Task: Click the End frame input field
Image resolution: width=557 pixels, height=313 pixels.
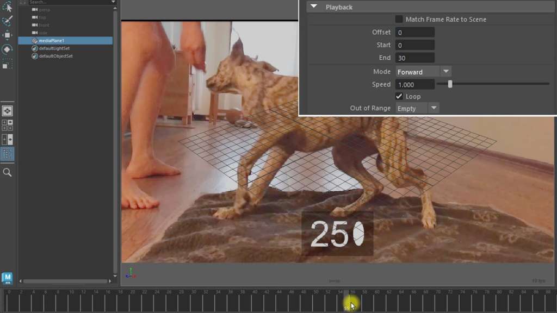Action: [415, 58]
